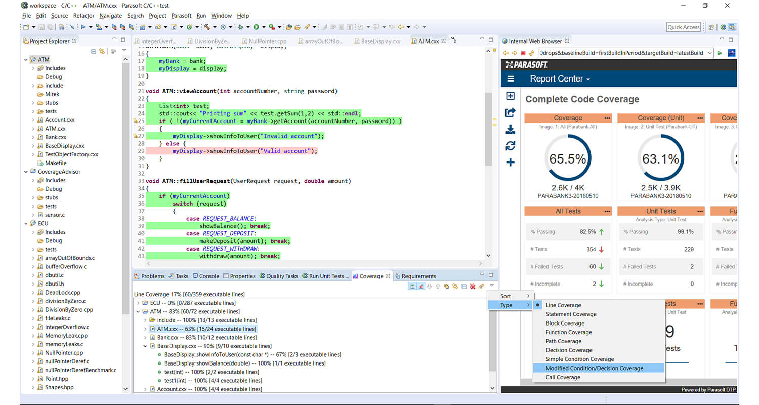Toggle show covered lines button in Coverage view
The image size is (759, 405).
point(412,287)
